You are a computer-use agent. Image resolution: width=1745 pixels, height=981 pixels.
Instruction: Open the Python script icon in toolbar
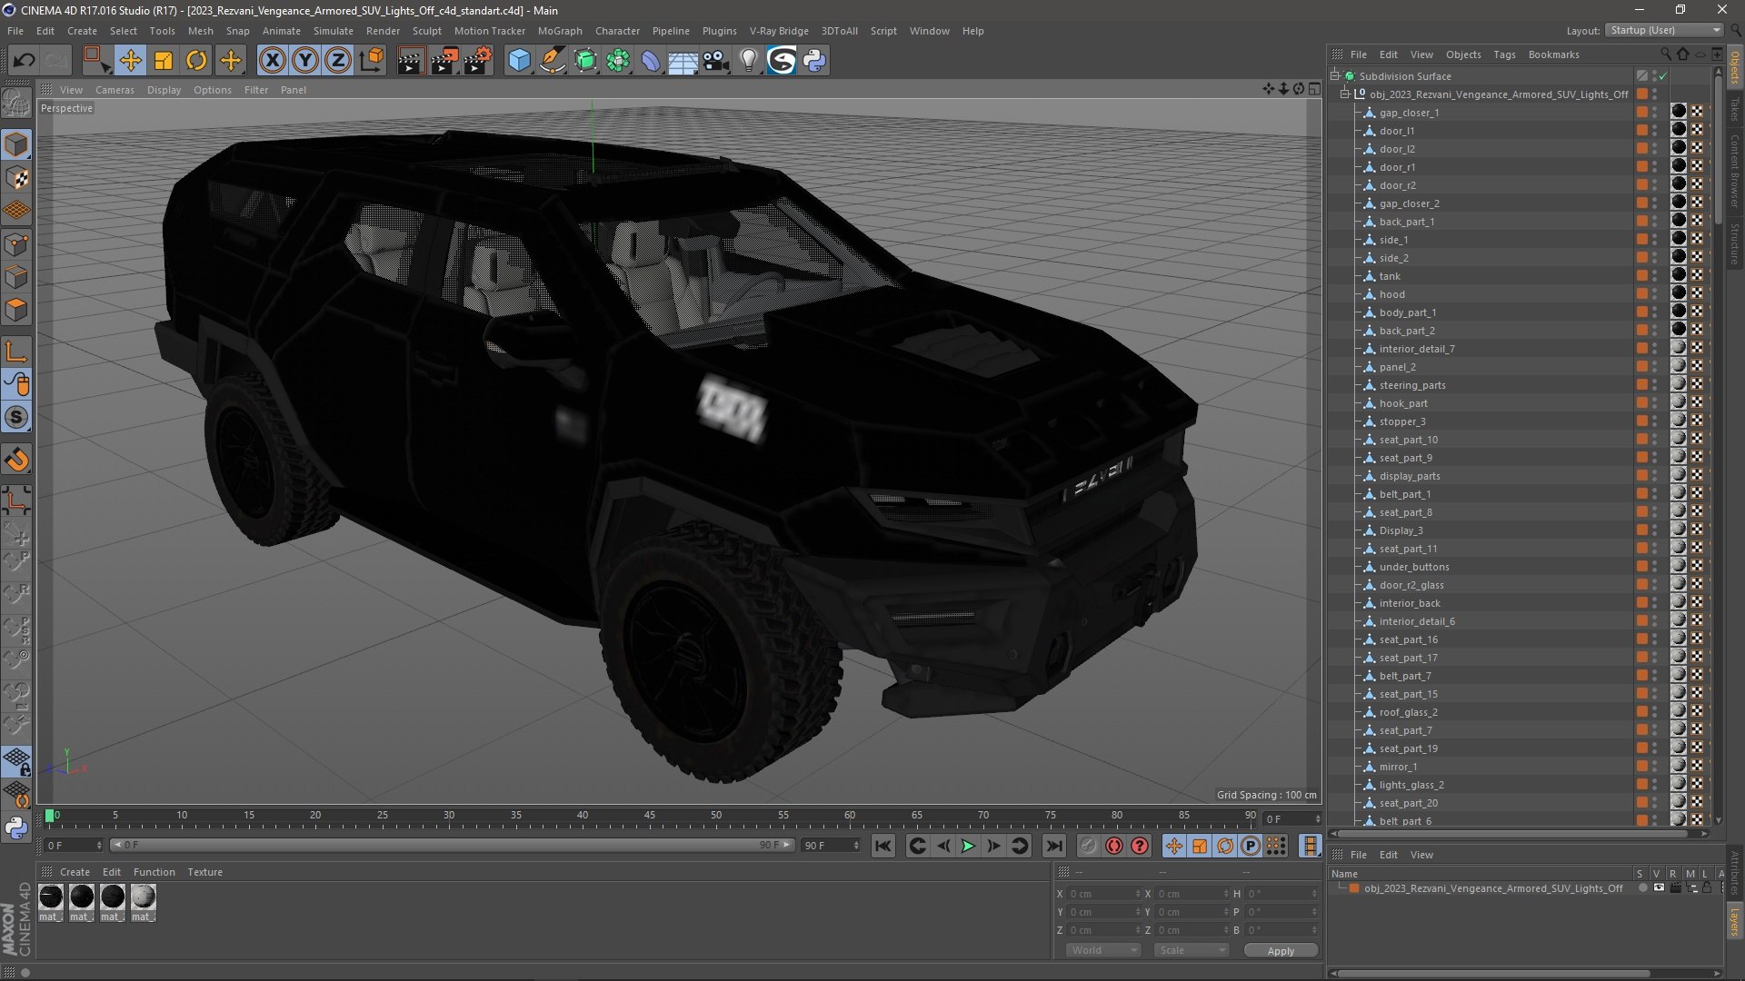click(814, 61)
